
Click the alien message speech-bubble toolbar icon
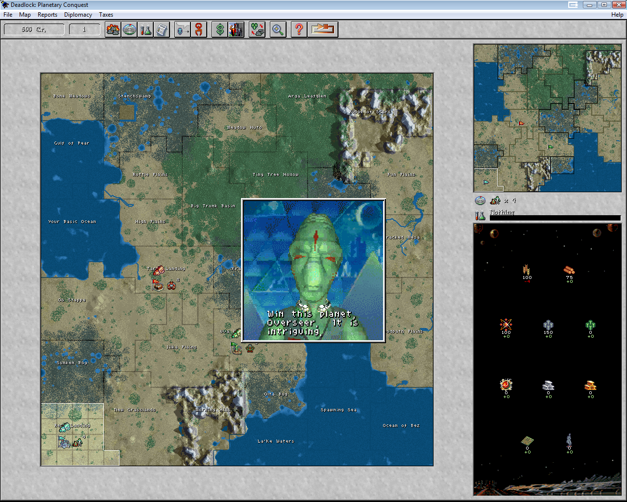[182, 29]
